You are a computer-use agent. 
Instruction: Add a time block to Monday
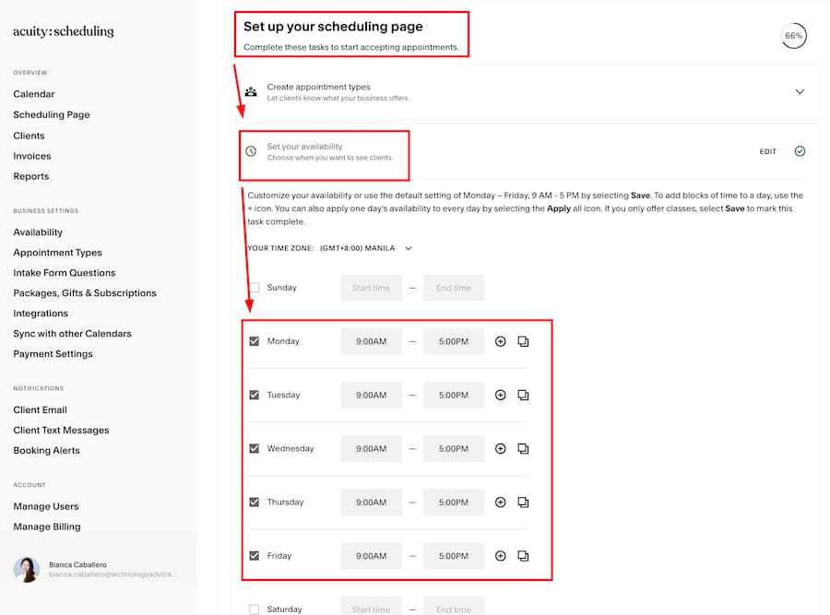pos(501,341)
